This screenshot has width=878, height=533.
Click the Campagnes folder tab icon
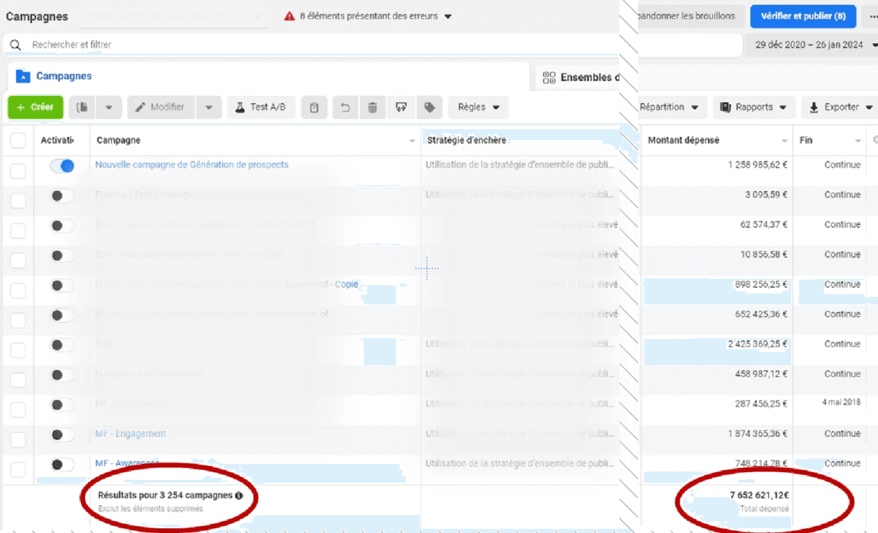(x=23, y=77)
